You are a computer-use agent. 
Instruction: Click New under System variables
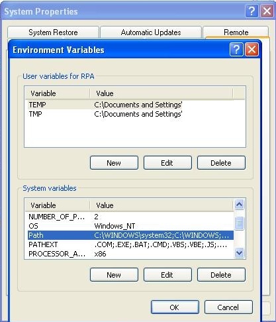pos(114,275)
